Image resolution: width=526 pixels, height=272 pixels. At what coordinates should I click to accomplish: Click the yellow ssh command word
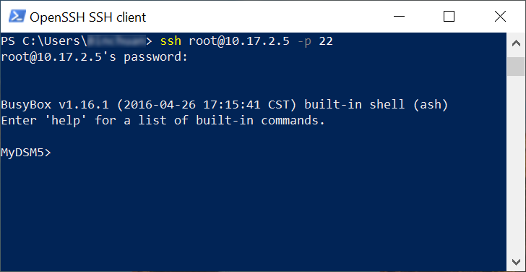pyautogui.click(x=171, y=41)
